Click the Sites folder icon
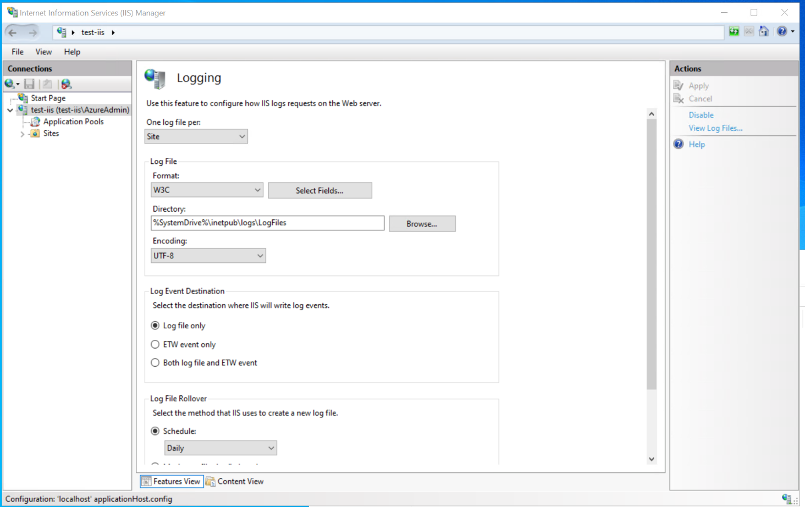 pos(35,134)
